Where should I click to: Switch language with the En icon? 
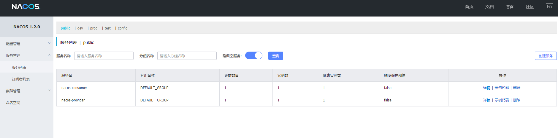pyautogui.click(x=549, y=6)
